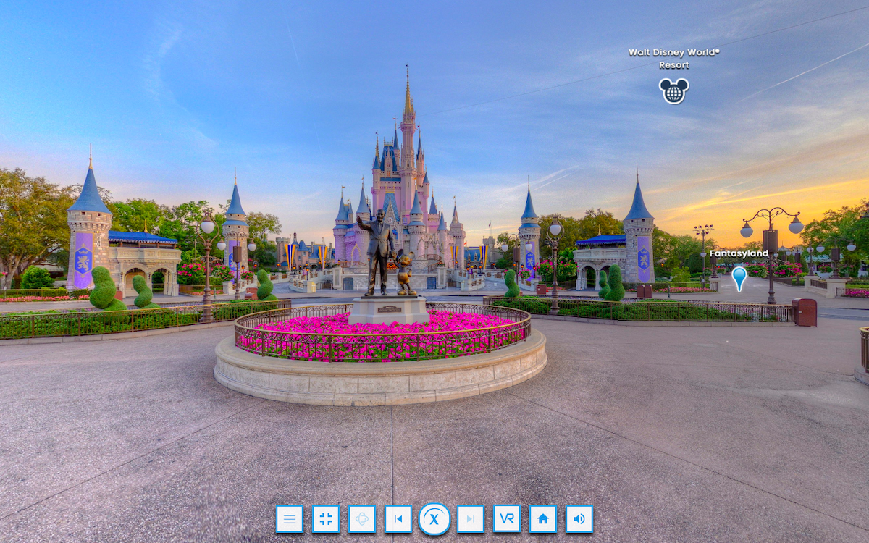This screenshot has height=543, width=869.
Task: Exit fullscreen with the collapse arrows icon
Action: tap(326, 519)
